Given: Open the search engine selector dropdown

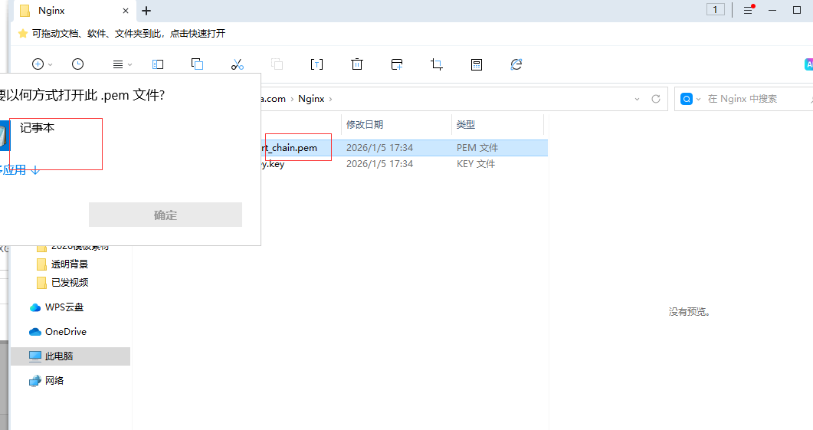Looking at the screenshot, I should click(689, 99).
